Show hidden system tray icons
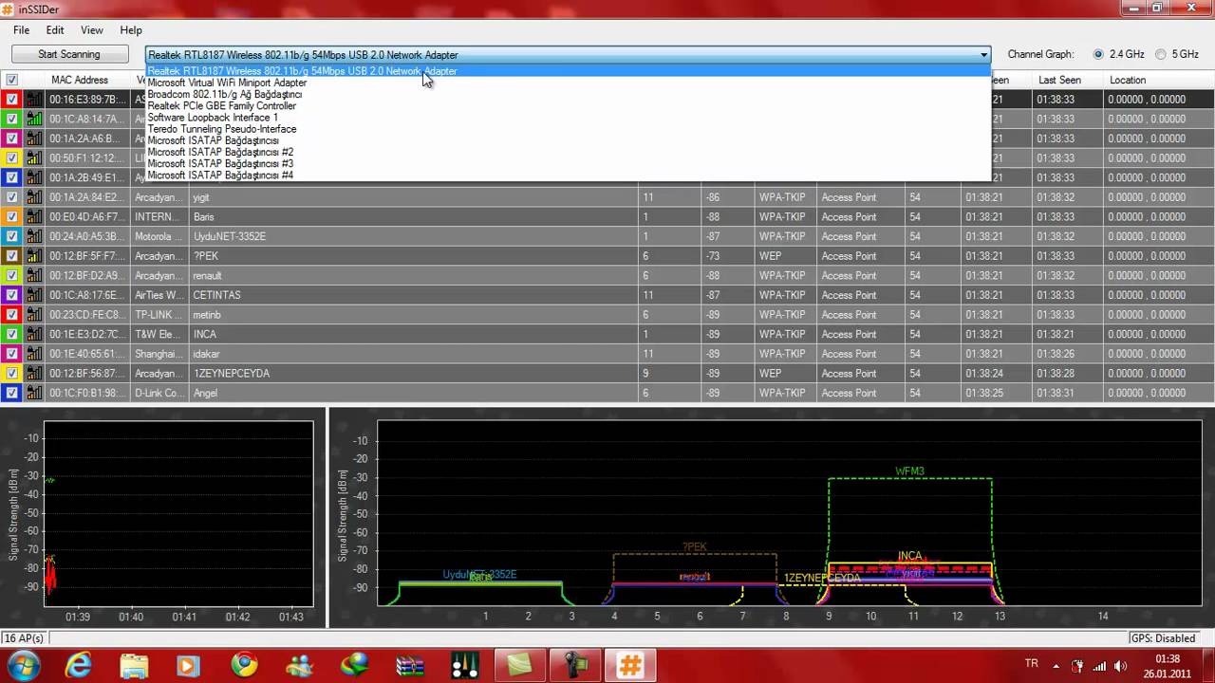 point(1056,666)
